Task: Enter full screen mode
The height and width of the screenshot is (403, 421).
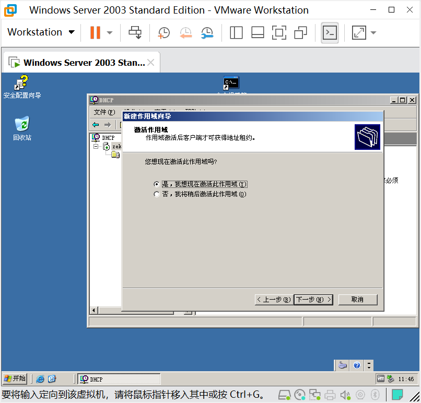Action: (279, 33)
